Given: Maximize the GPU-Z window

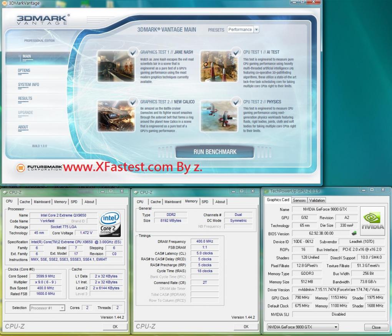Looking at the screenshot, I should pyautogui.click(x=372, y=190).
